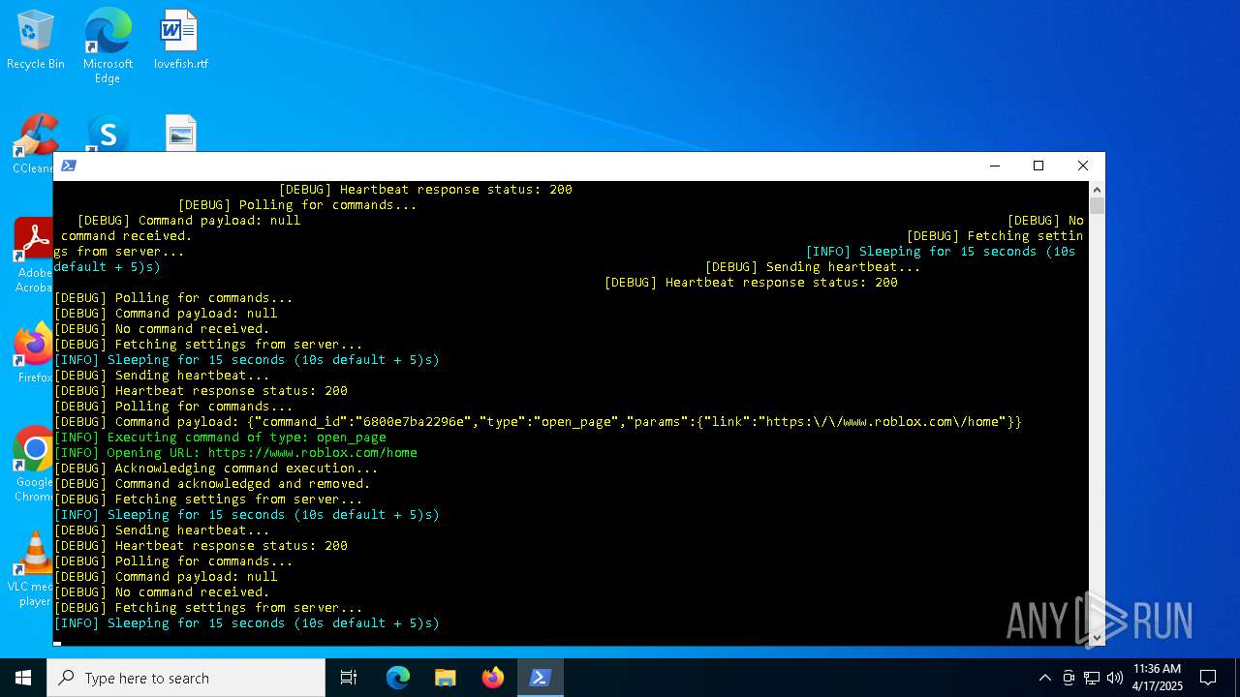Select the Skype desktop shortcut
Viewport: 1240px width, 697px height.
(108, 135)
